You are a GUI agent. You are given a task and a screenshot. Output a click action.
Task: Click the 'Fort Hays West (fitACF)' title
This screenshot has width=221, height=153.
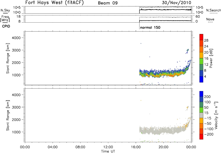point(54,2)
